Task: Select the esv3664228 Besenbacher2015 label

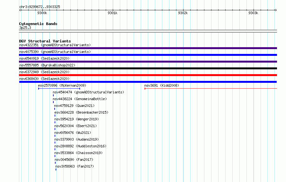Action: (x=81, y=112)
